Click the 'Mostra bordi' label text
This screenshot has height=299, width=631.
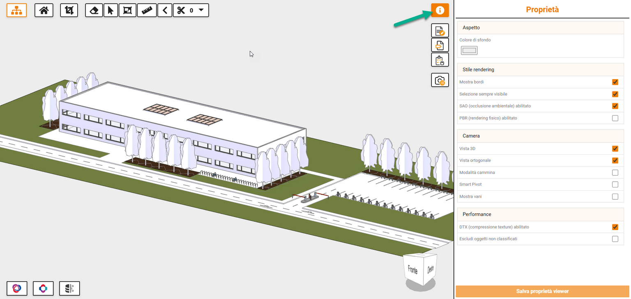click(x=472, y=82)
